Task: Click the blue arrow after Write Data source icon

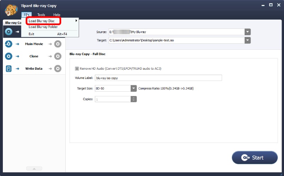Action: point(17,69)
